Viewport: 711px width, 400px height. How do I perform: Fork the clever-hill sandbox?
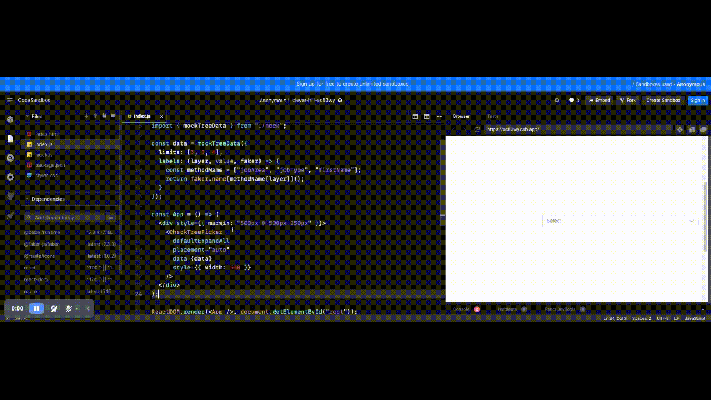(x=627, y=100)
